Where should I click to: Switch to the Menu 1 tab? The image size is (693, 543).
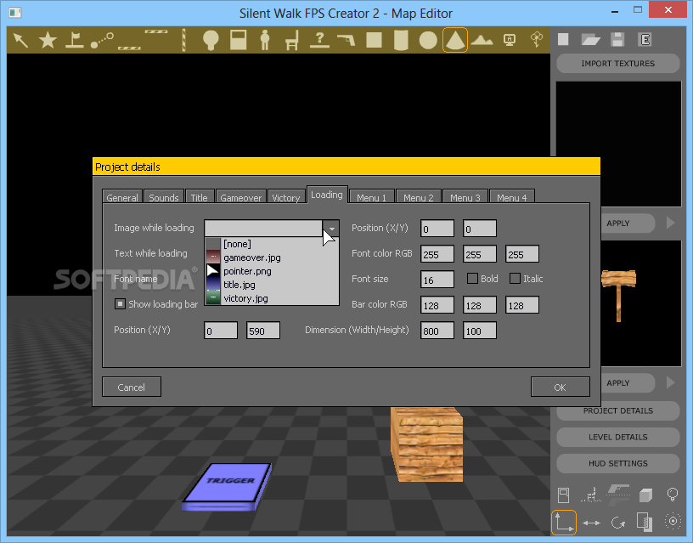371,197
